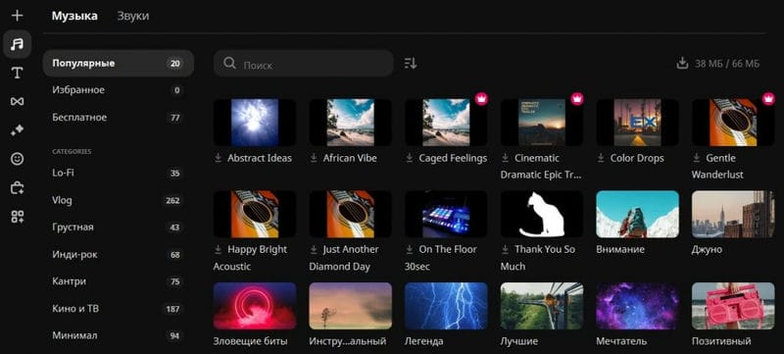Image resolution: width=784 pixels, height=354 pixels.
Task: Click the sort order icon beside search
Action: click(410, 64)
